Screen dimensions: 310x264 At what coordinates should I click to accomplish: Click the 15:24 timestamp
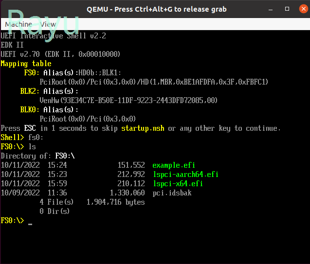(57, 165)
